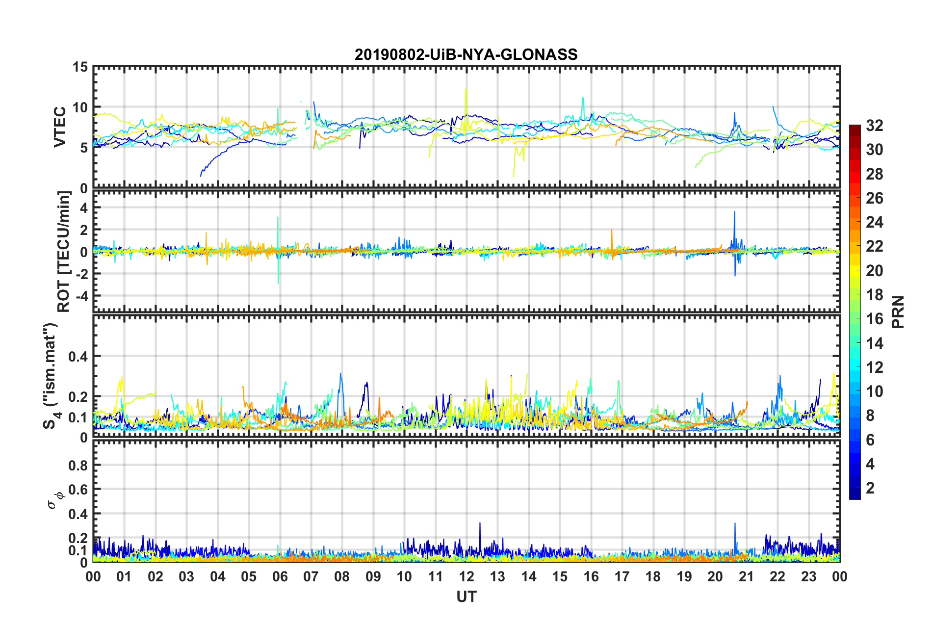This screenshot has height=624, width=933.
Task: Click x-axis tick label 18
Action: [x=653, y=577]
